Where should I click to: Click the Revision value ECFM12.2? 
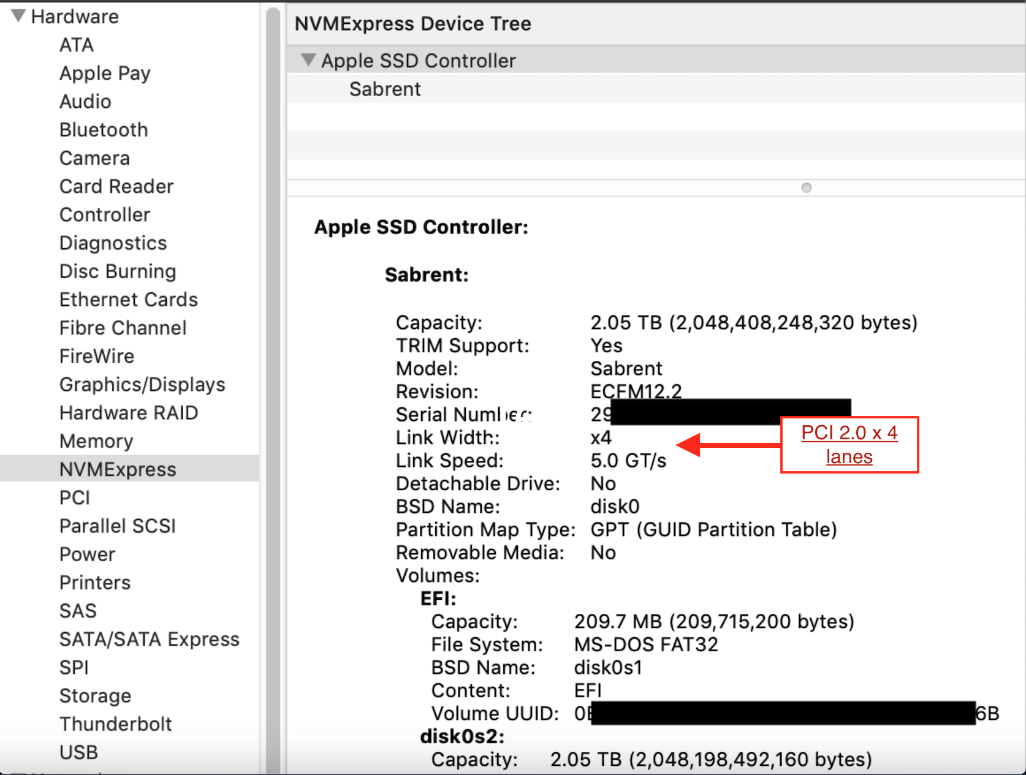(636, 391)
